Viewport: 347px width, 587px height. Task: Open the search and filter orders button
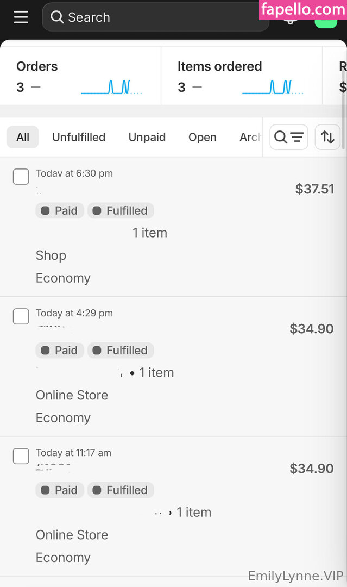pyautogui.click(x=289, y=137)
